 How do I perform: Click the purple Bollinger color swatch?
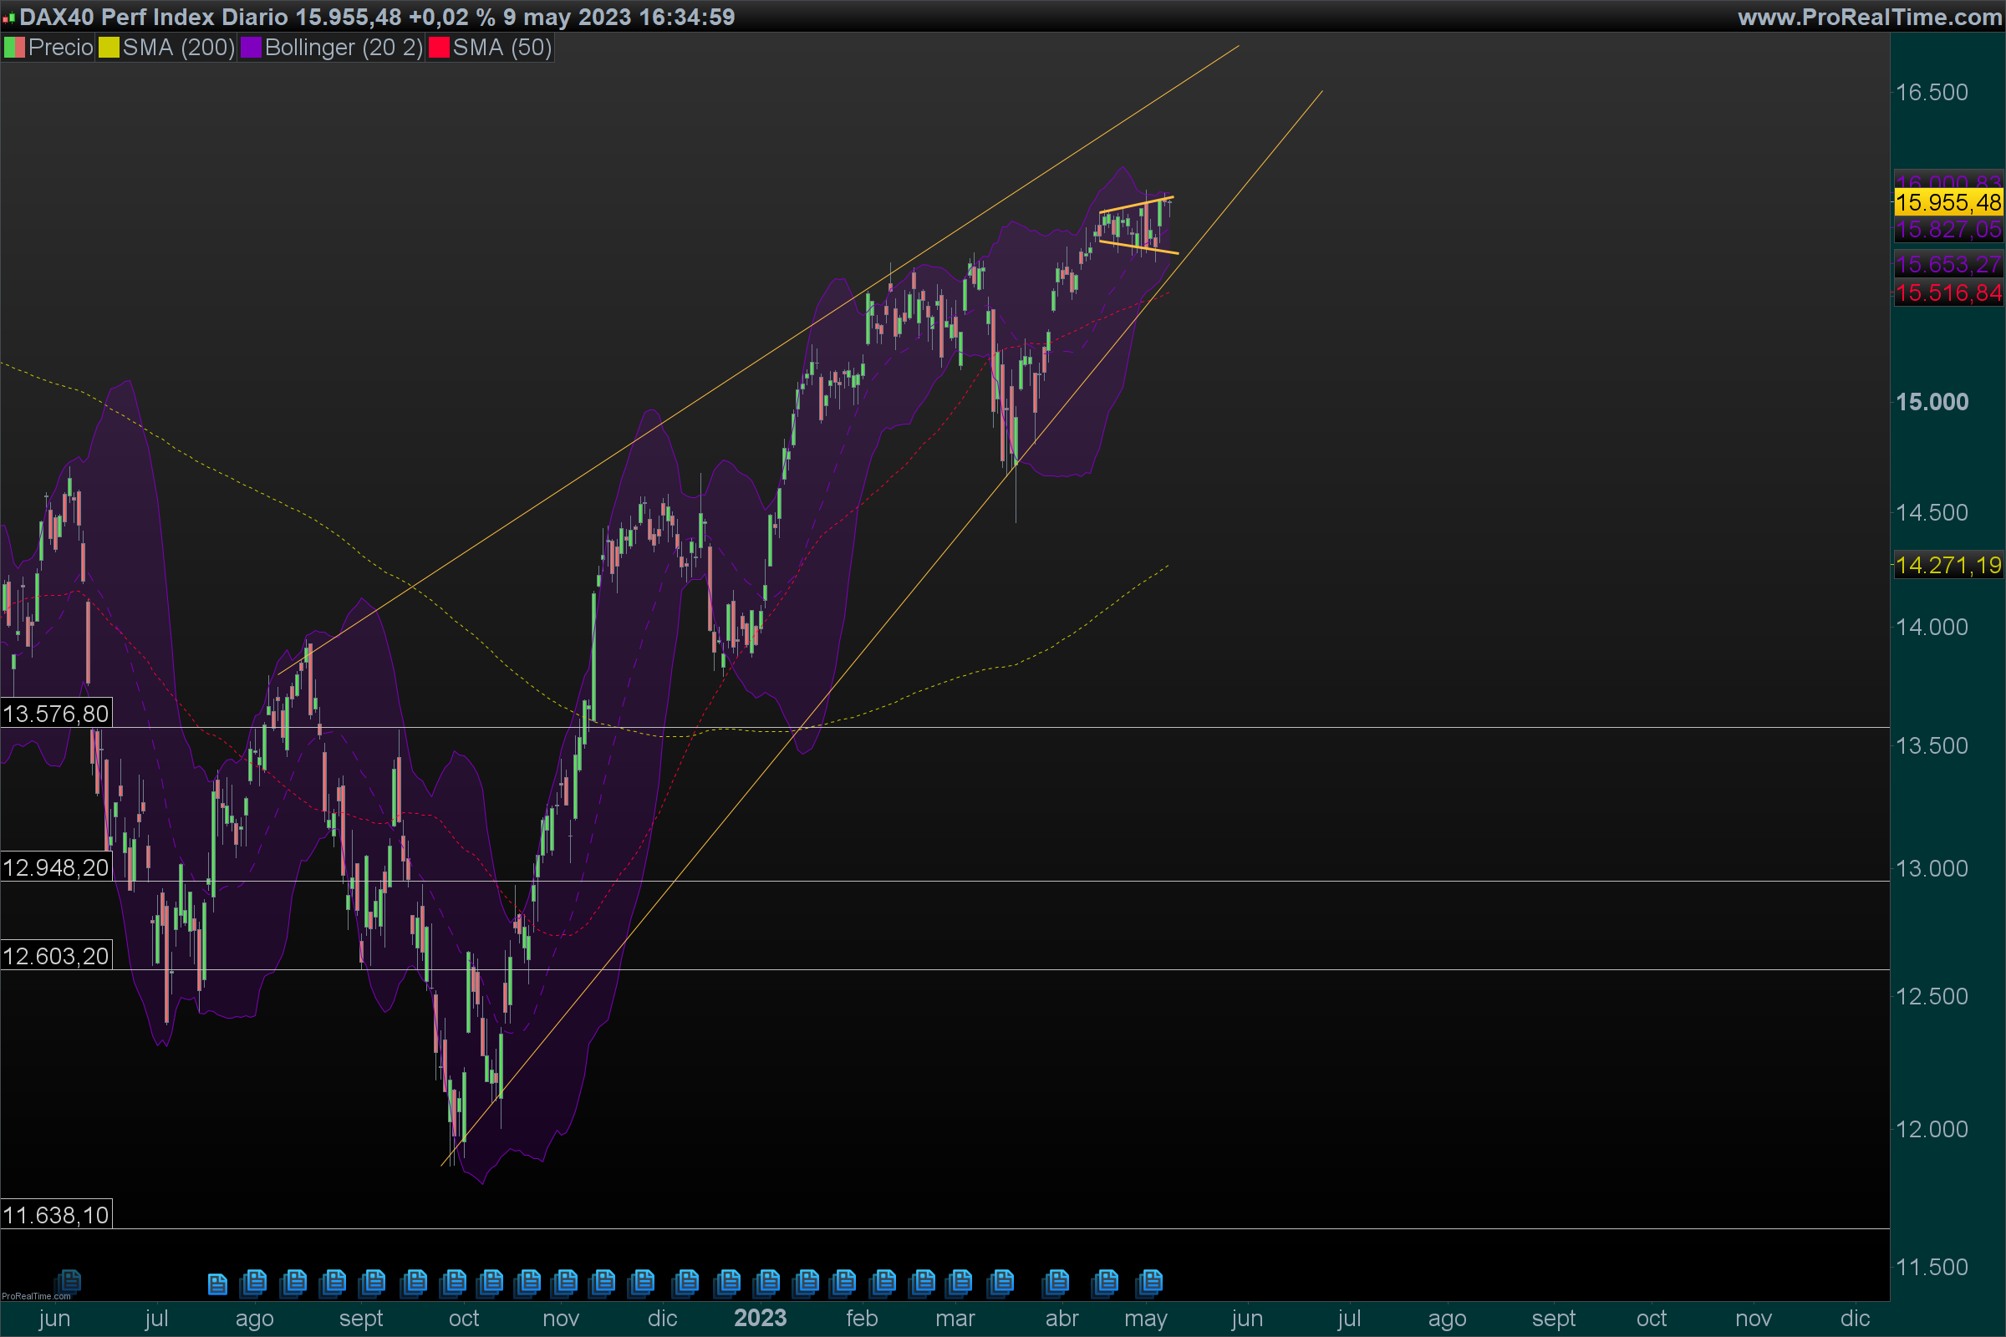click(251, 48)
